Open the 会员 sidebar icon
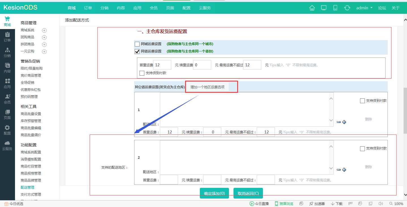 pyautogui.click(x=7, y=96)
